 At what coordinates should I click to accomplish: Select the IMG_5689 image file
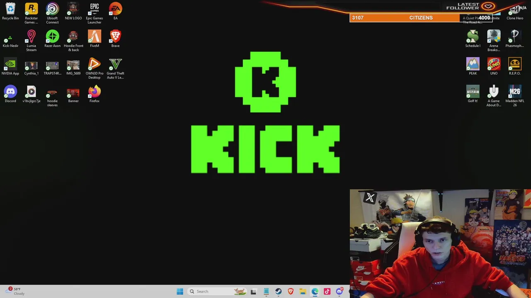(73, 67)
